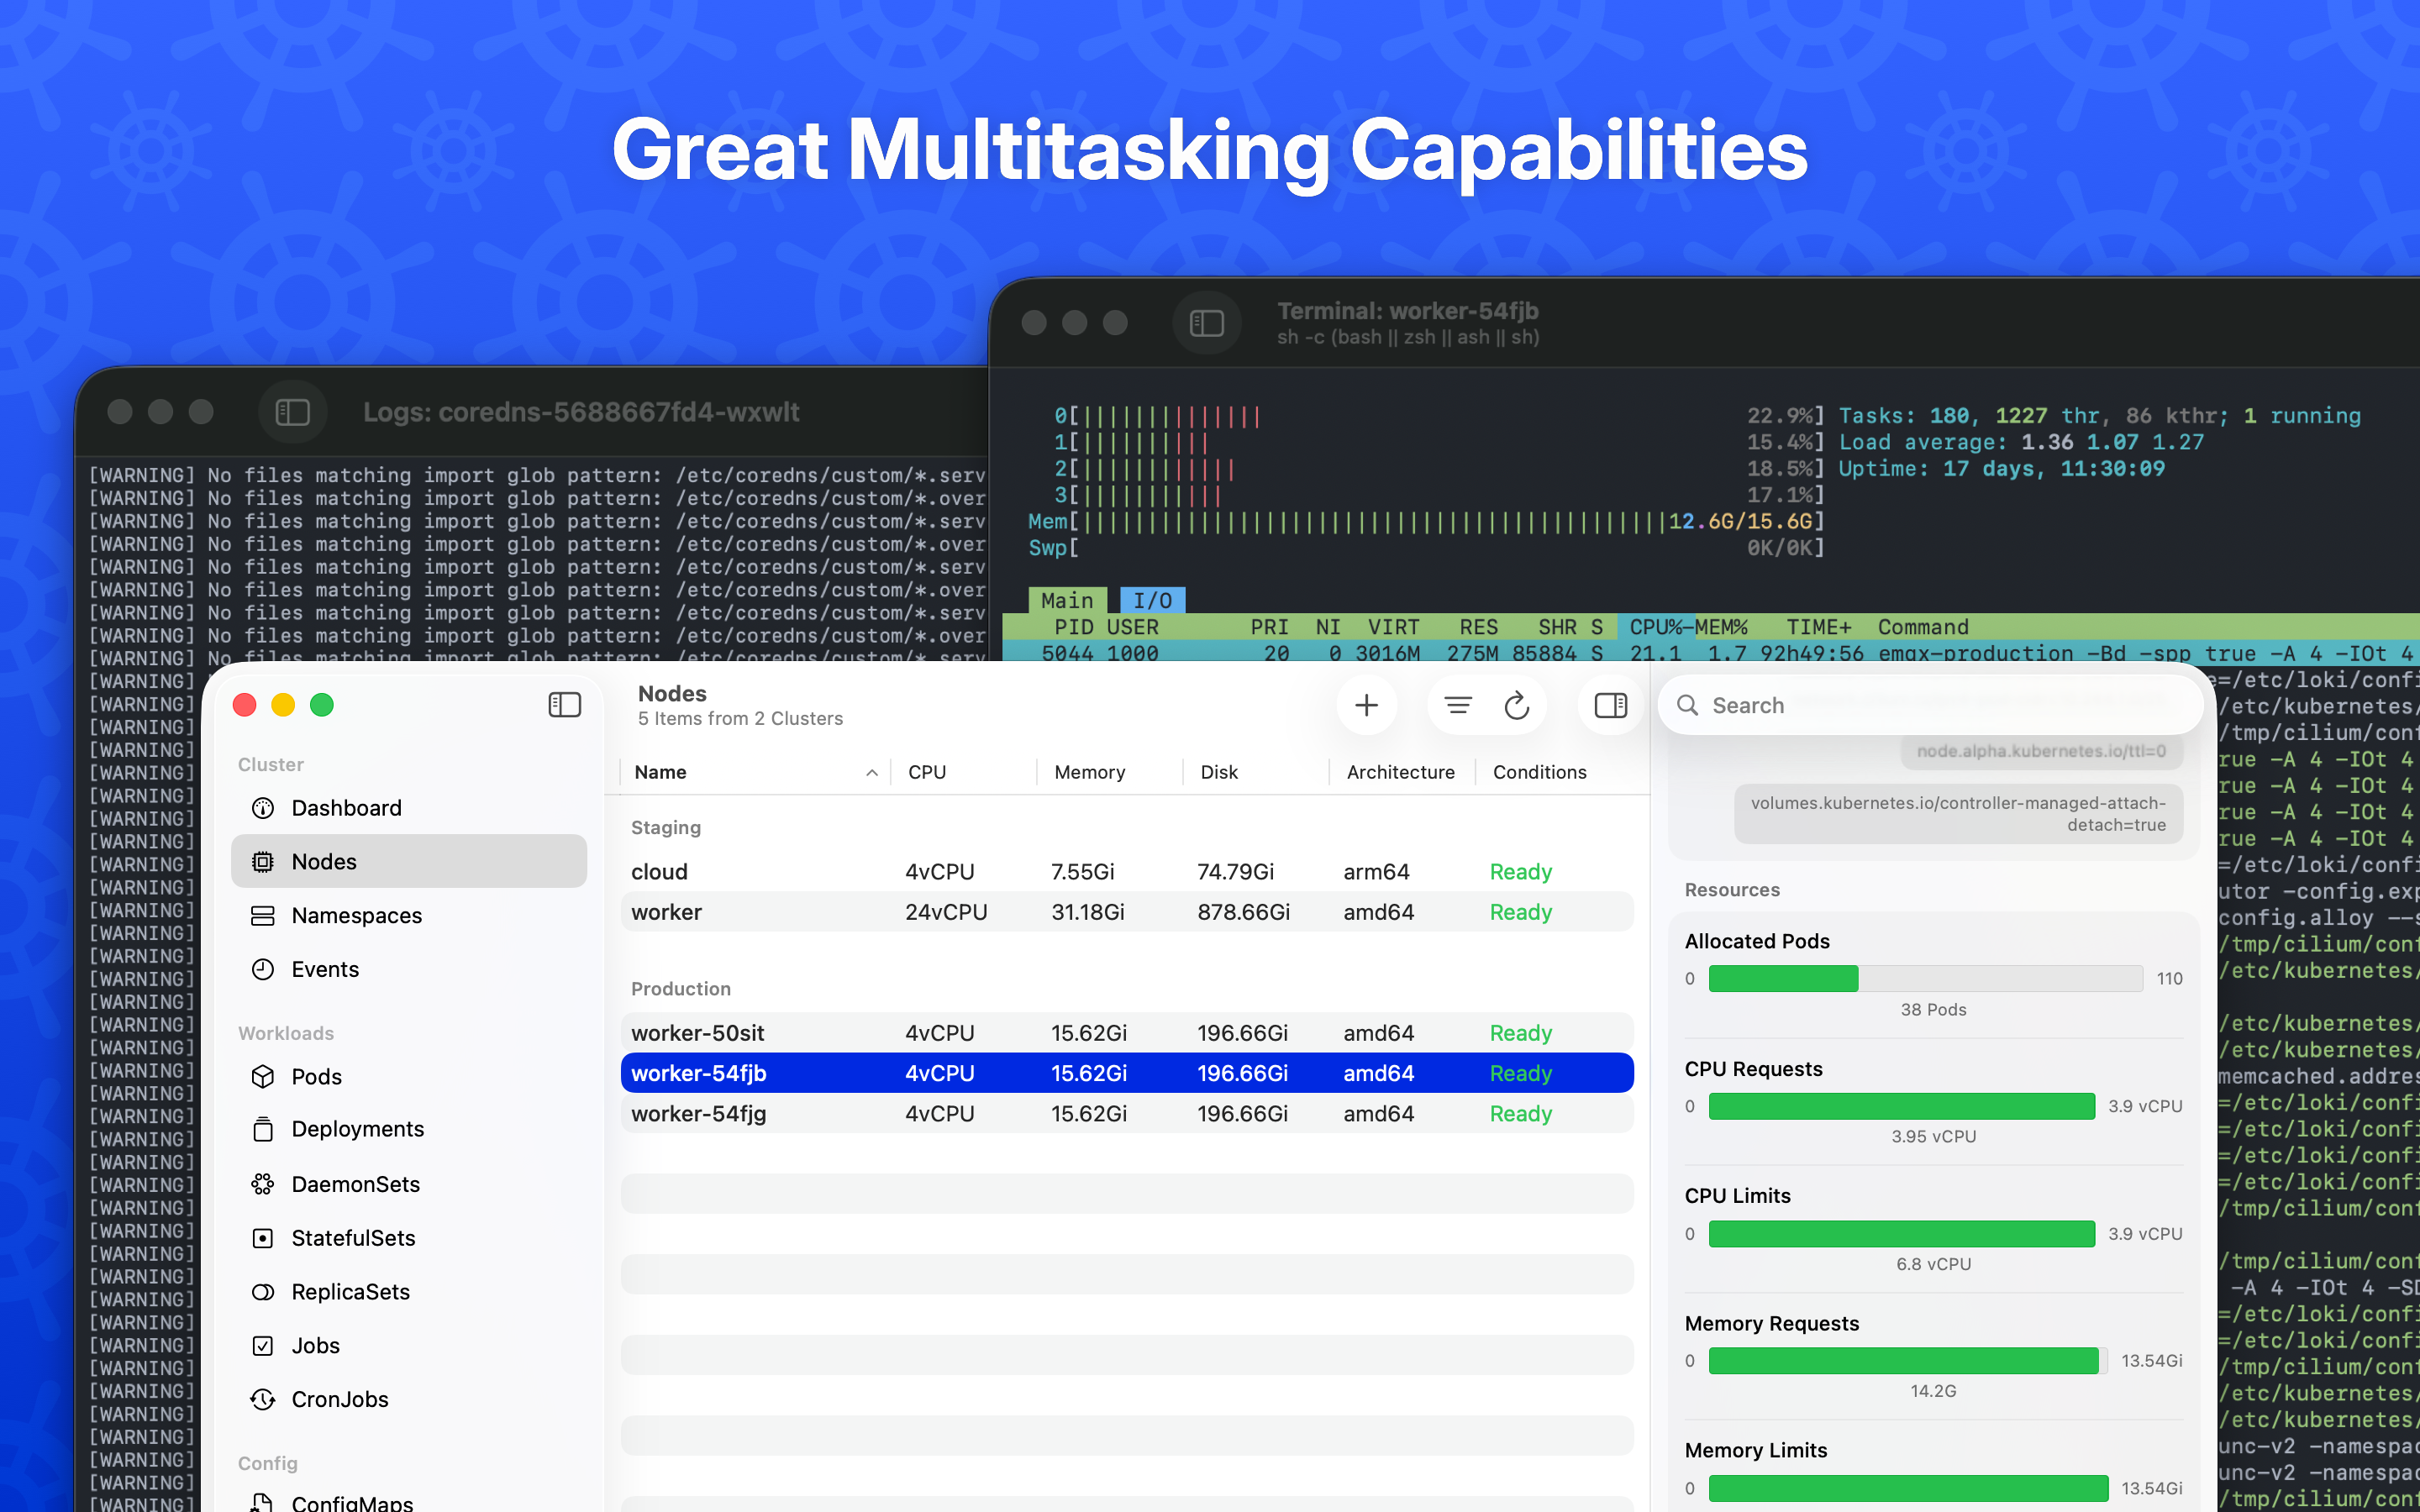Sort by the Memory column header
This screenshot has width=2420, height=1512.
click(1109, 772)
